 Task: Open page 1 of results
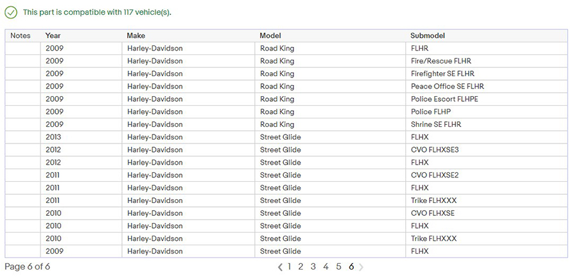pyautogui.click(x=290, y=266)
